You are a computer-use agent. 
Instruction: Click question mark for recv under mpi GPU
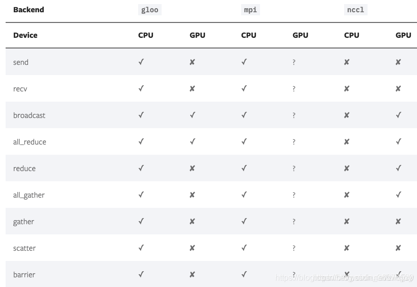tap(294, 89)
